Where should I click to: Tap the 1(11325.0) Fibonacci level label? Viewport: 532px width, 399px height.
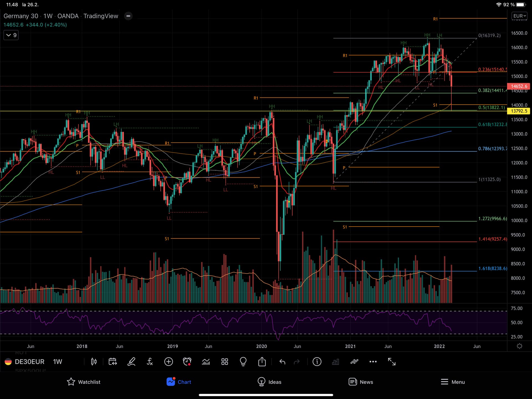[x=489, y=179]
